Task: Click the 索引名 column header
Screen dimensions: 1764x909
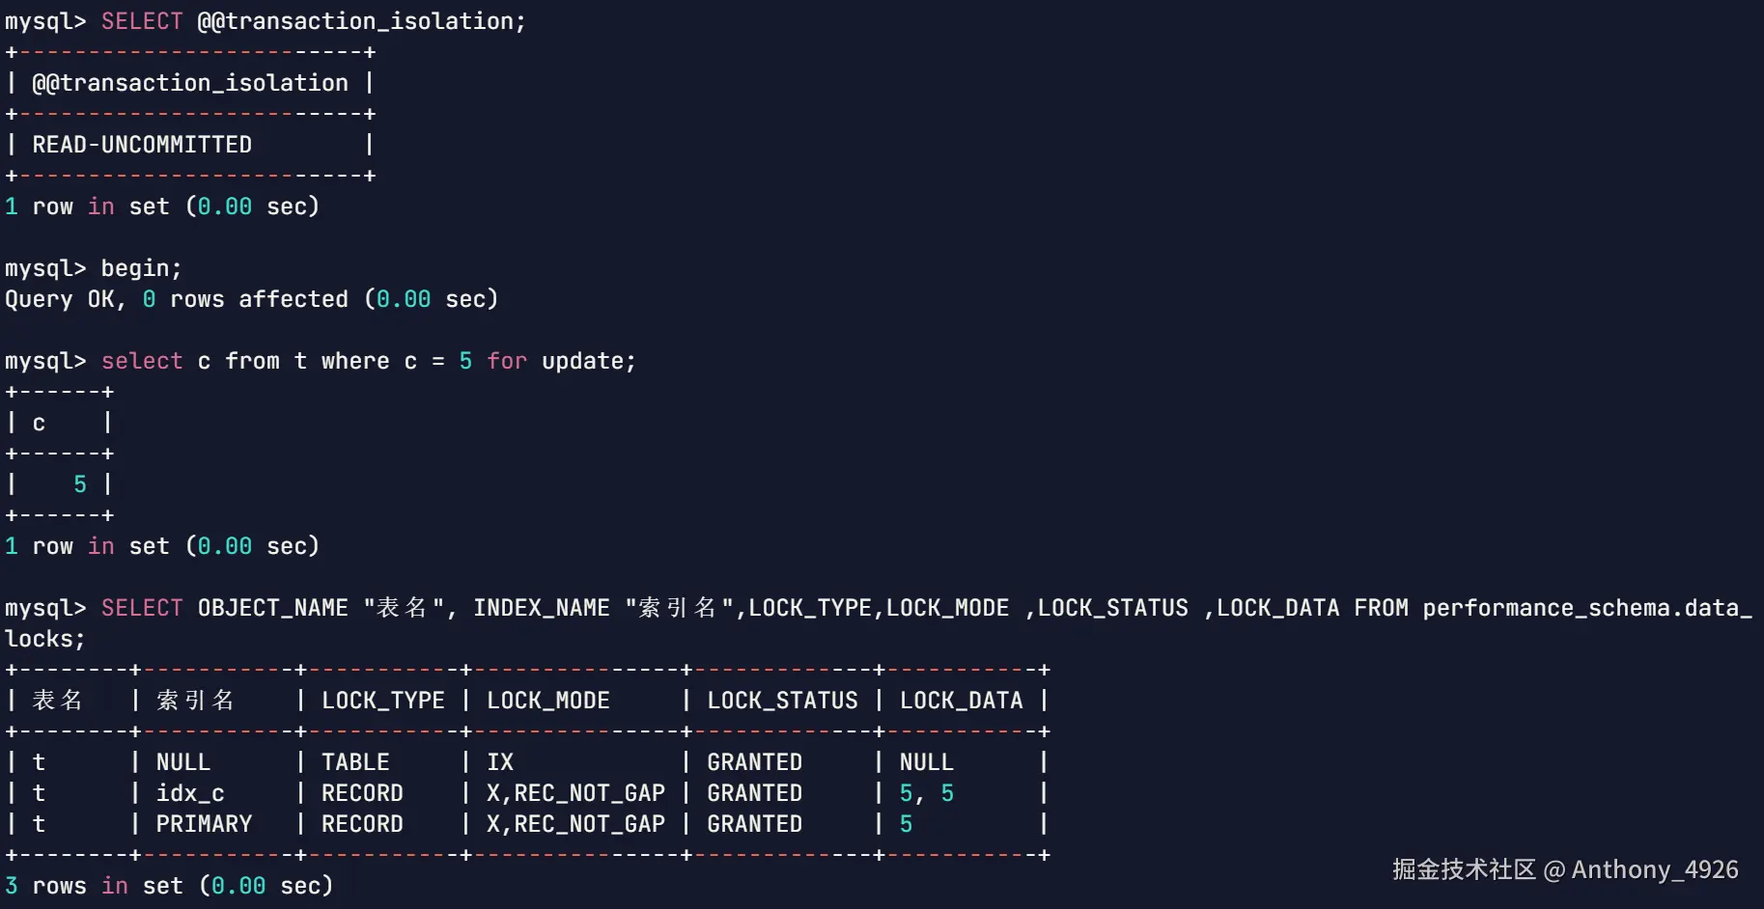Action: pos(195,701)
